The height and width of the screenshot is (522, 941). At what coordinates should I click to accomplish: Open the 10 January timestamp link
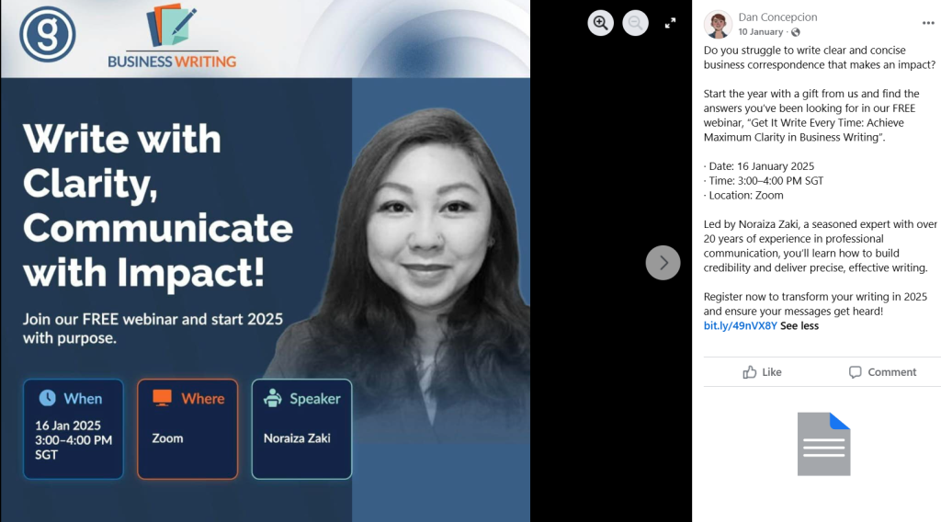coord(761,32)
